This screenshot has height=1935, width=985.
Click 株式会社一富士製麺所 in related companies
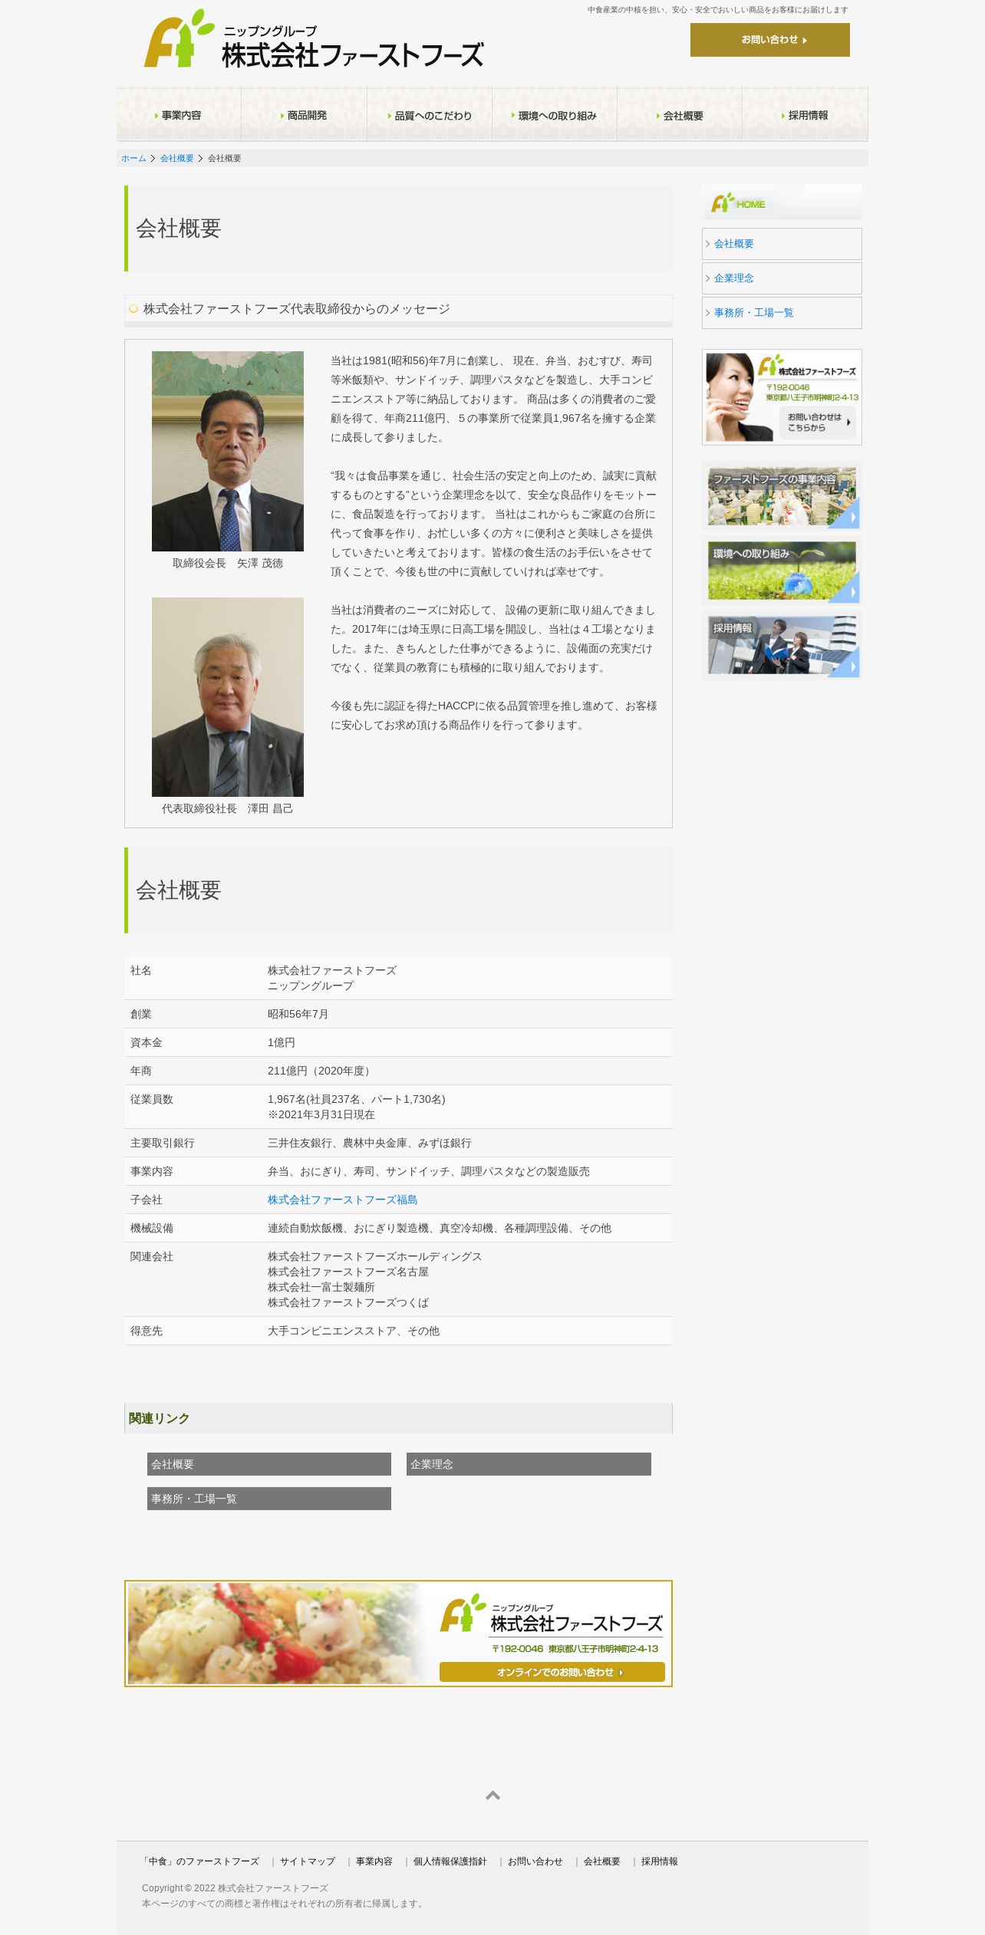point(321,1287)
